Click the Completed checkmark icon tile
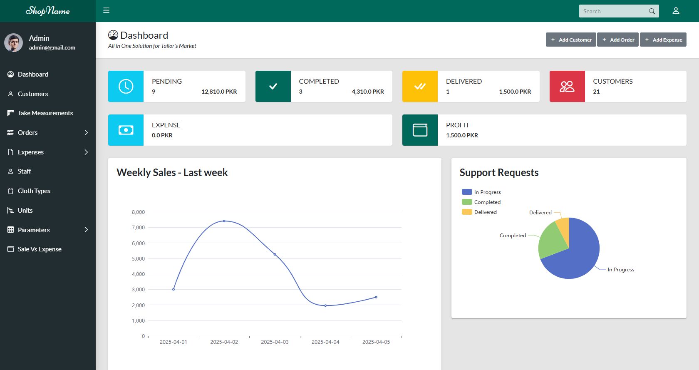This screenshot has width=699, height=370. click(273, 86)
